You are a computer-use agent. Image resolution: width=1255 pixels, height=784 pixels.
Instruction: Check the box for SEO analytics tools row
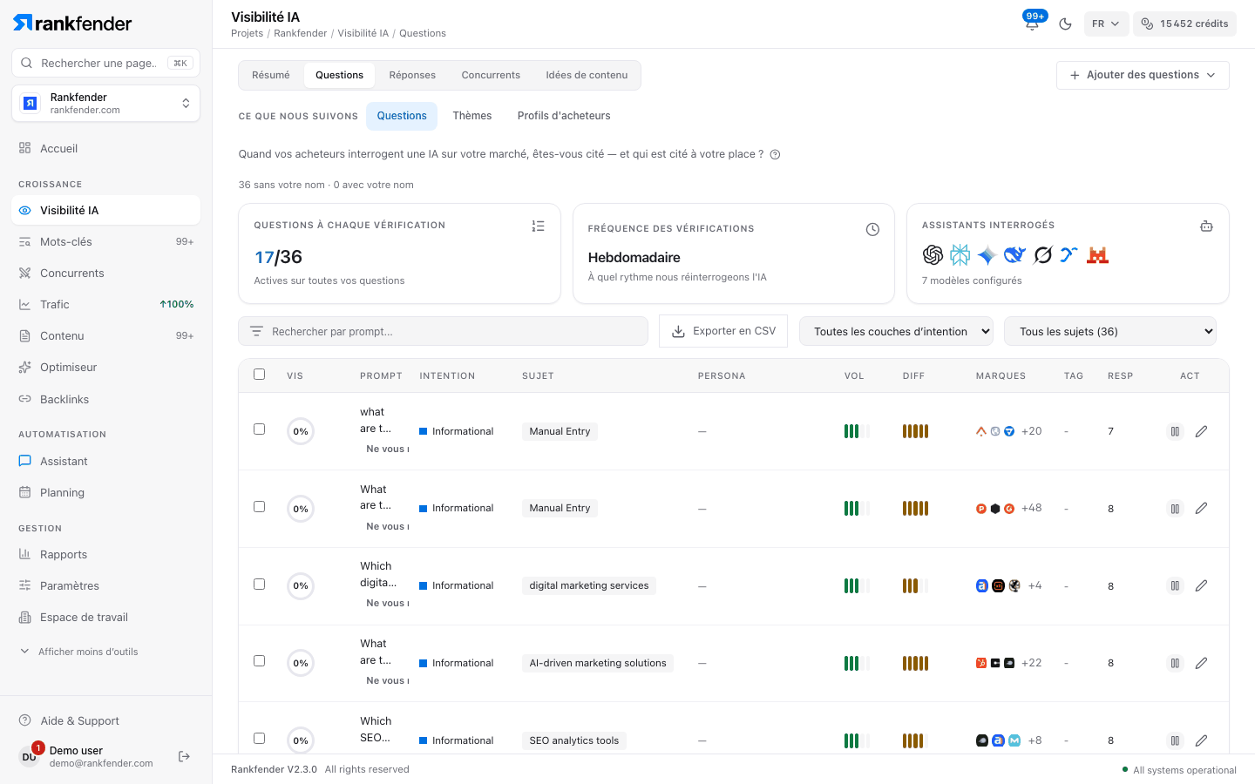(x=259, y=739)
